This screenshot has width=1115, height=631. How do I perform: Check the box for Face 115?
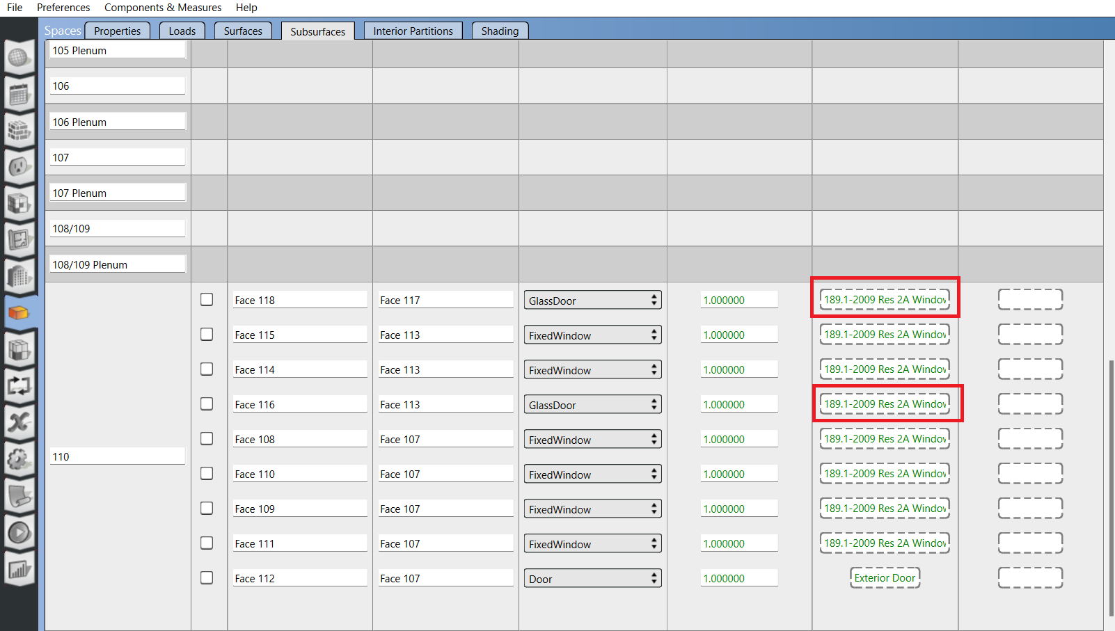click(207, 334)
